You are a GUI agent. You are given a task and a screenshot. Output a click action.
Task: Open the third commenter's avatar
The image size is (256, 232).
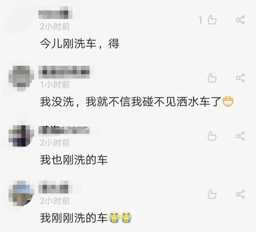tap(21, 136)
